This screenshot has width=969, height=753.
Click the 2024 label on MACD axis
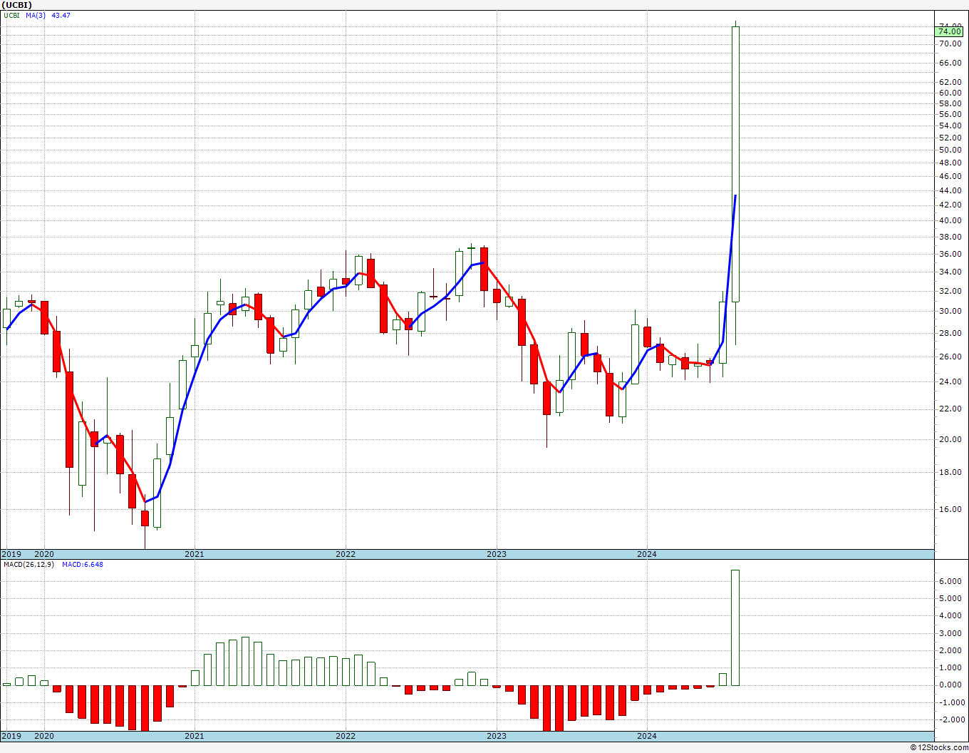[647, 736]
